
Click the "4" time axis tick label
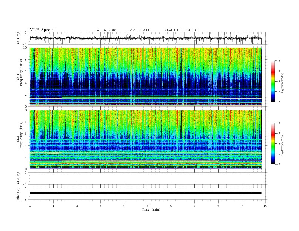click(x=124, y=206)
